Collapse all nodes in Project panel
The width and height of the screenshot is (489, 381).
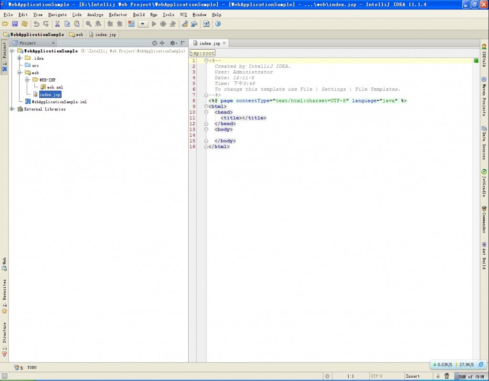click(x=162, y=43)
